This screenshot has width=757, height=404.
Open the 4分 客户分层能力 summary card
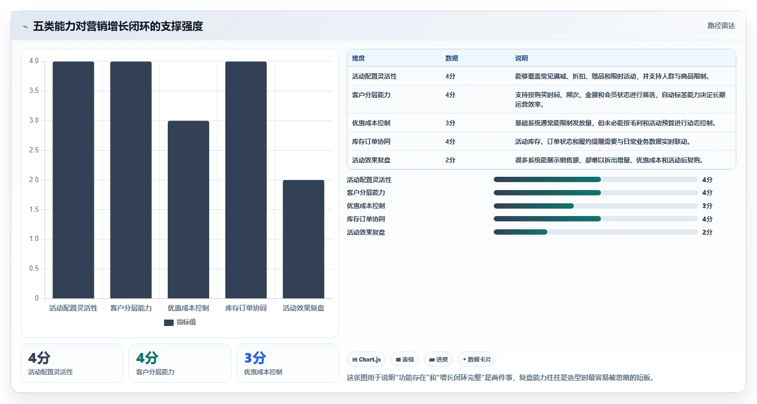(x=180, y=363)
